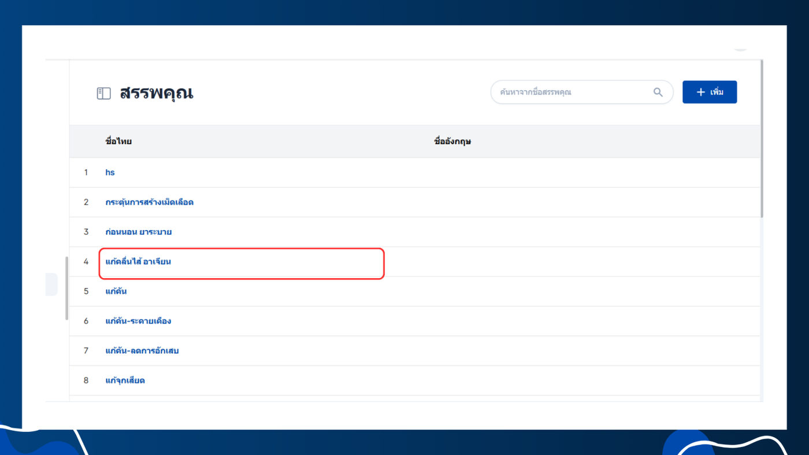Click row number 8 beside แก้จุกเสียด
The height and width of the screenshot is (455, 809).
pyautogui.click(x=86, y=380)
